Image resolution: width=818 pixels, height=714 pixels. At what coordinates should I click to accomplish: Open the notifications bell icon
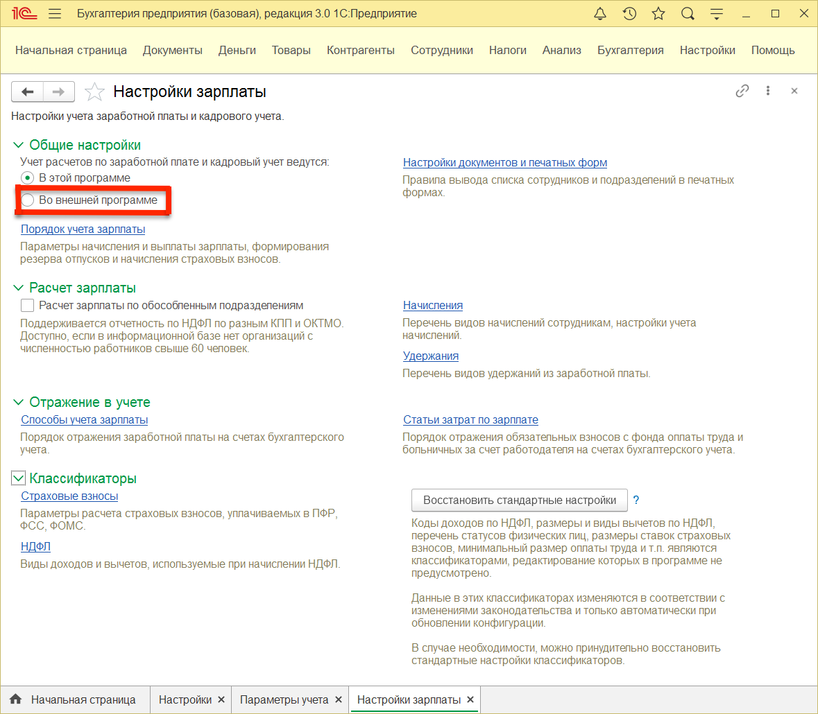599,12
